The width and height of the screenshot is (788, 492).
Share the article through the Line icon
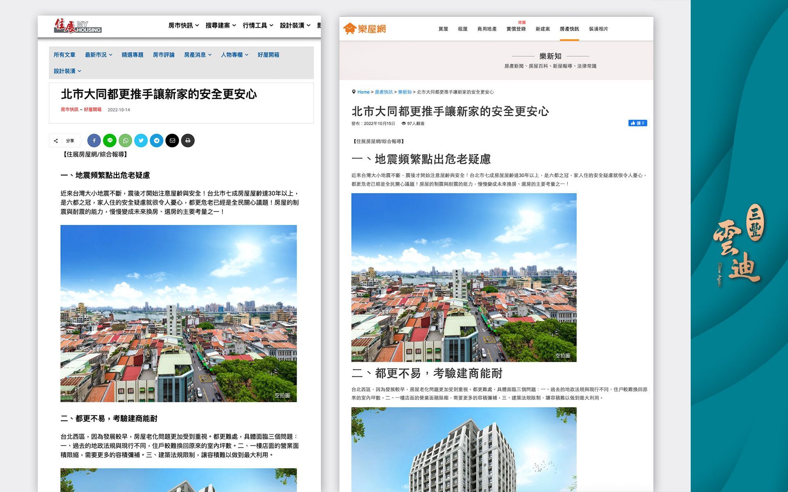coord(110,141)
